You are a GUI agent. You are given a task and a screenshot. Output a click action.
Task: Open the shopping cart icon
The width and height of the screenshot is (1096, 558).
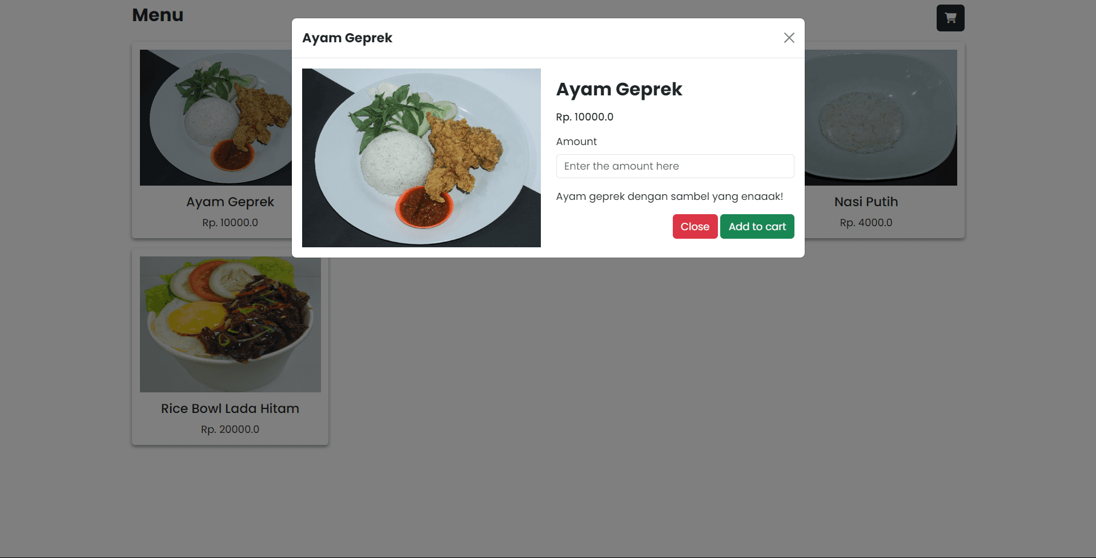pyautogui.click(x=950, y=18)
